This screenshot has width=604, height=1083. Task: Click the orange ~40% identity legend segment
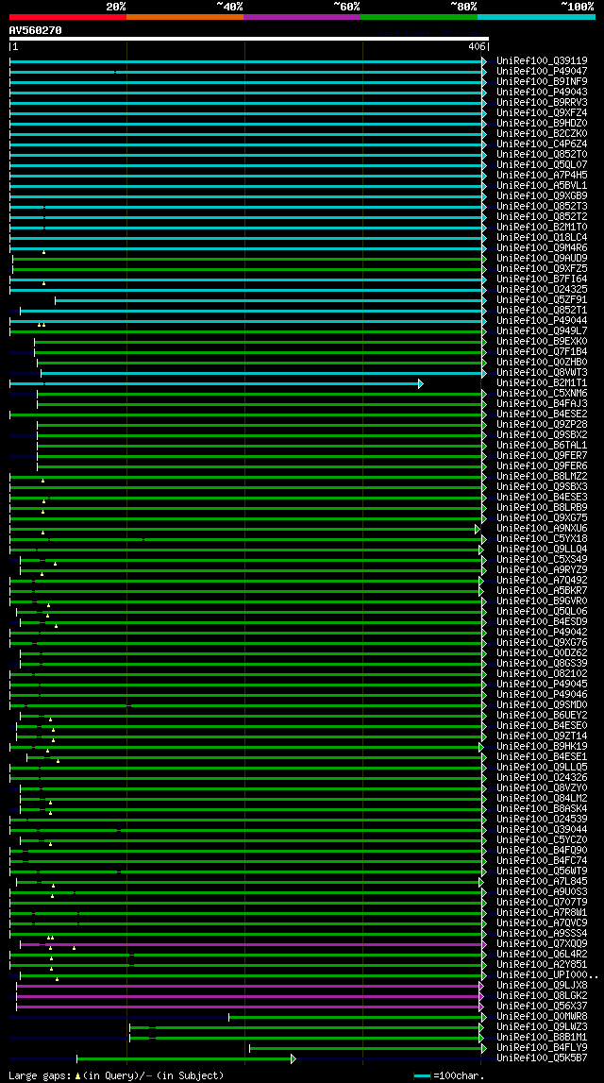pyautogui.click(x=185, y=17)
